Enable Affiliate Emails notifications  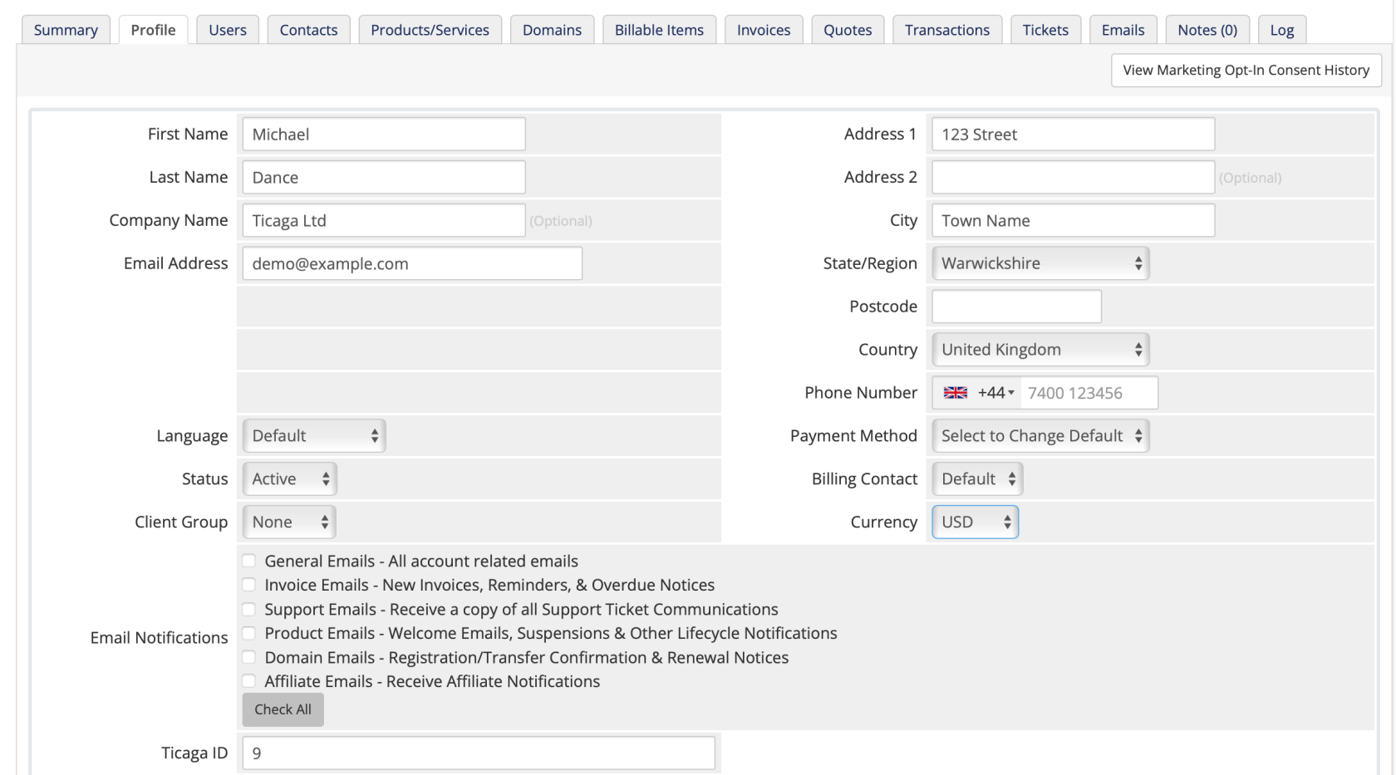pos(248,681)
